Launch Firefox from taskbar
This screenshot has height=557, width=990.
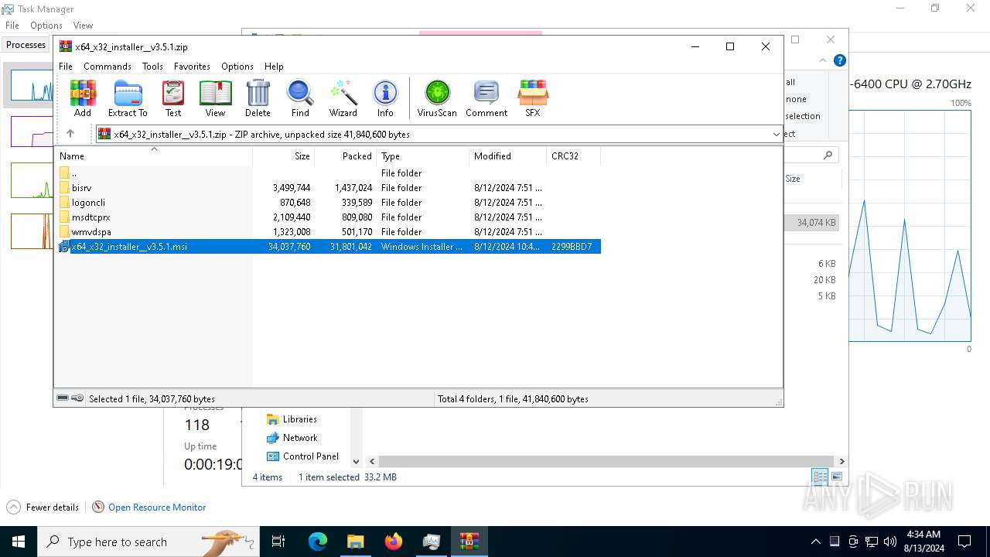(x=393, y=542)
